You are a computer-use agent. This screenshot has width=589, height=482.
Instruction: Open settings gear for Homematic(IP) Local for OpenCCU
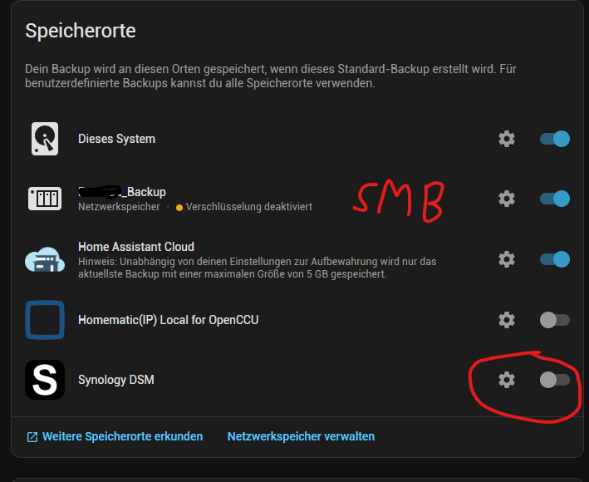(x=507, y=320)
